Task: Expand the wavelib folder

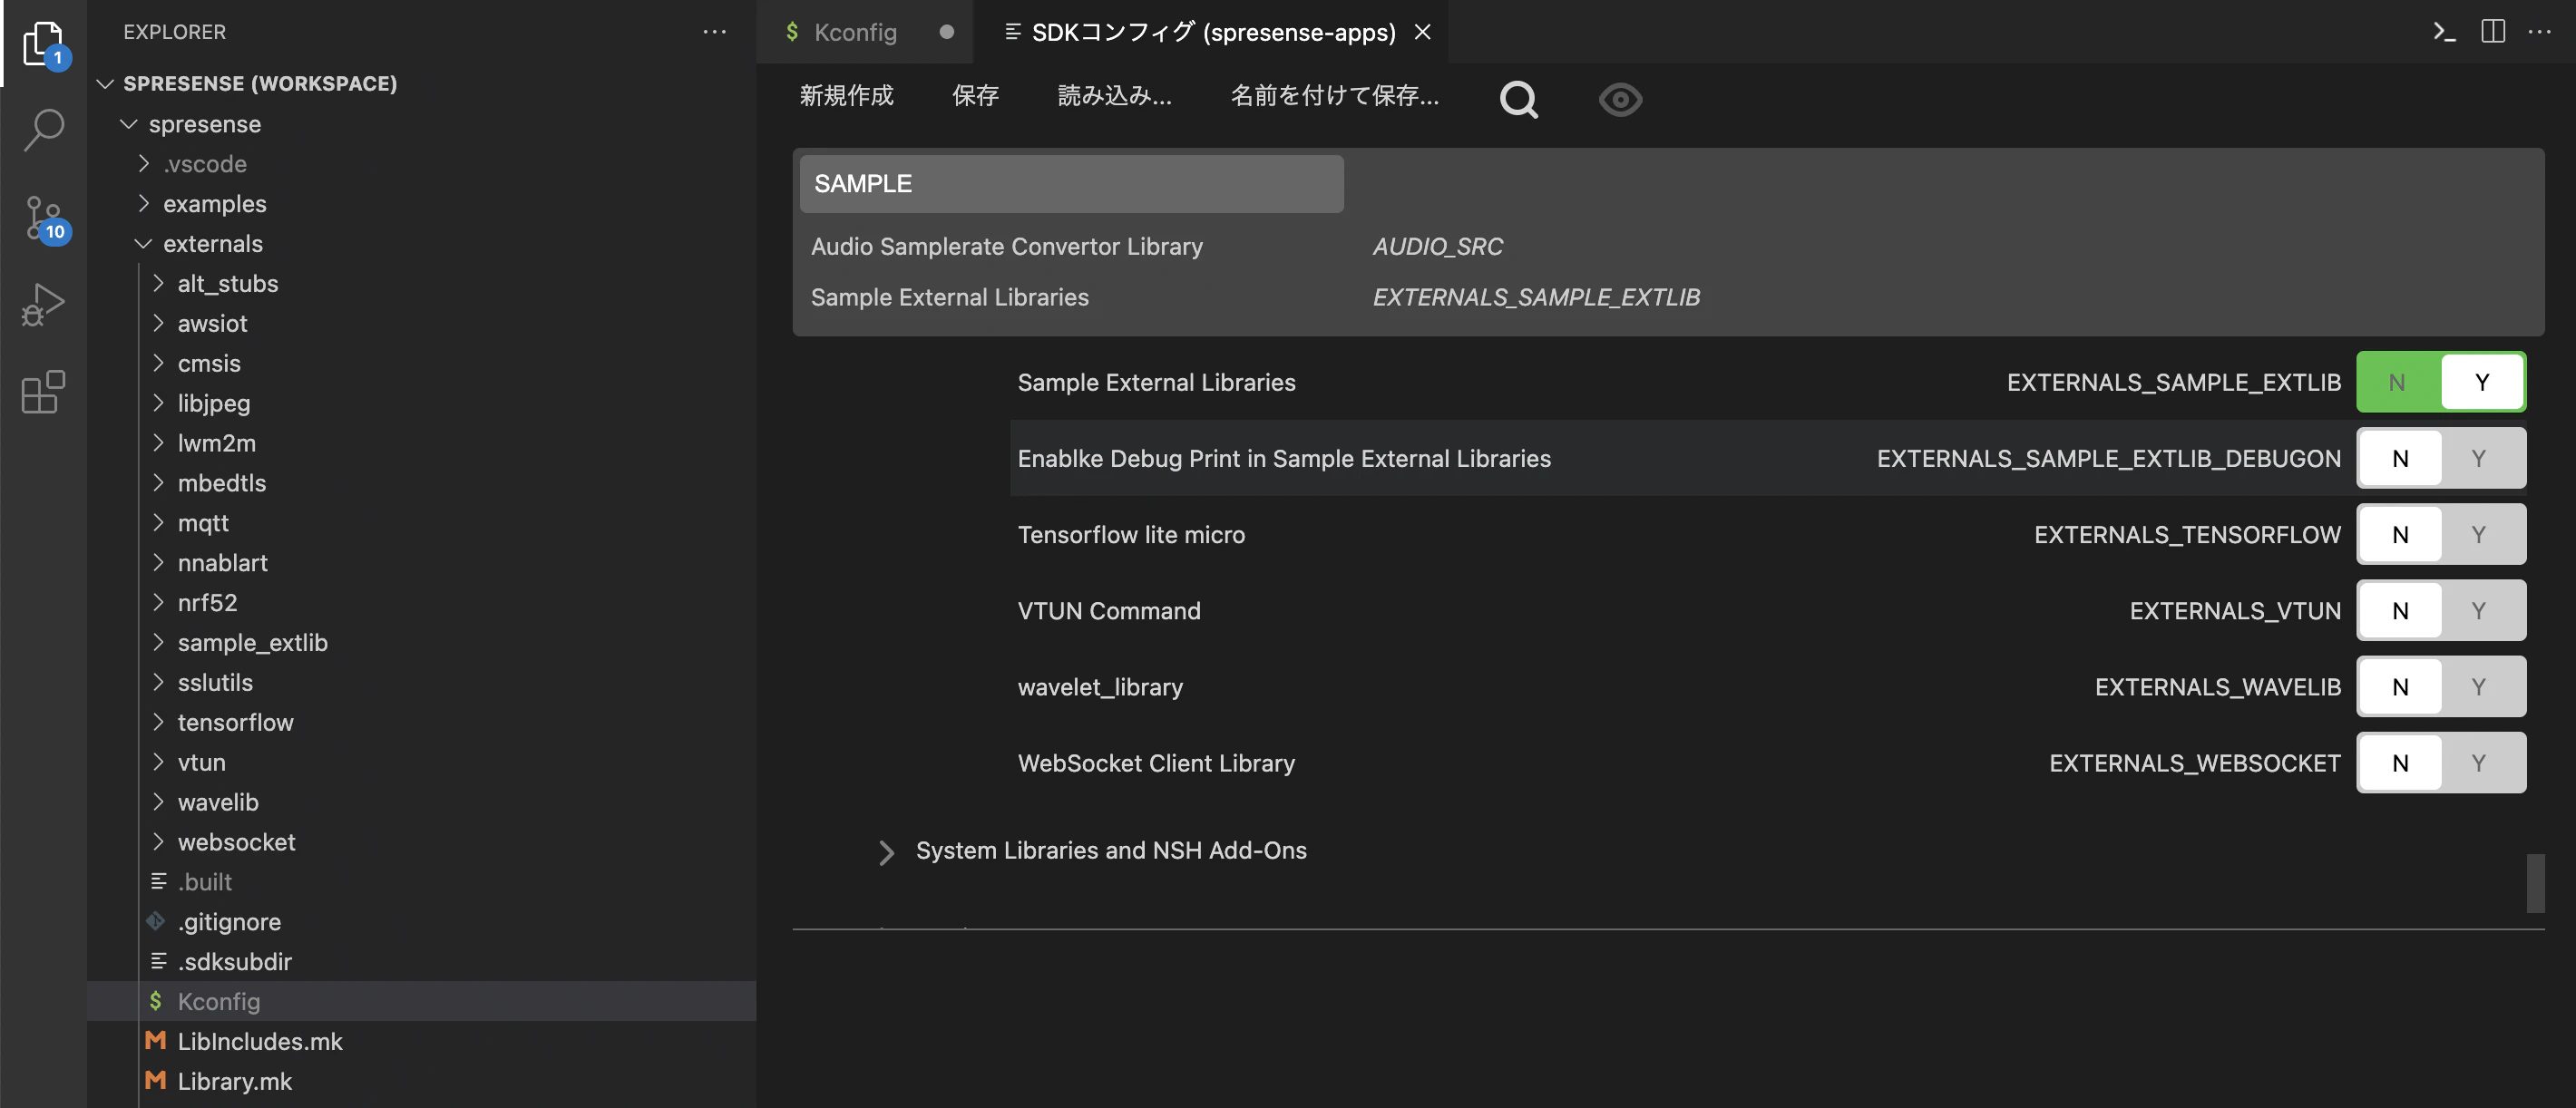Action: point(158,802)
